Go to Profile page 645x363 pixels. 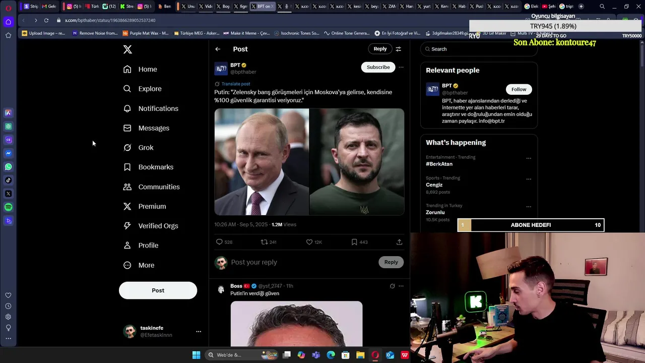(141, 246)
